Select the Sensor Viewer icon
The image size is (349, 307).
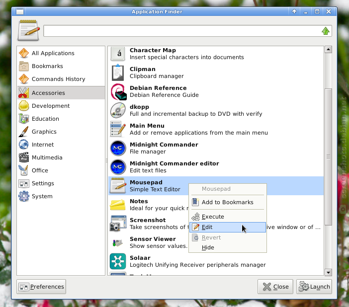point(117,242)
